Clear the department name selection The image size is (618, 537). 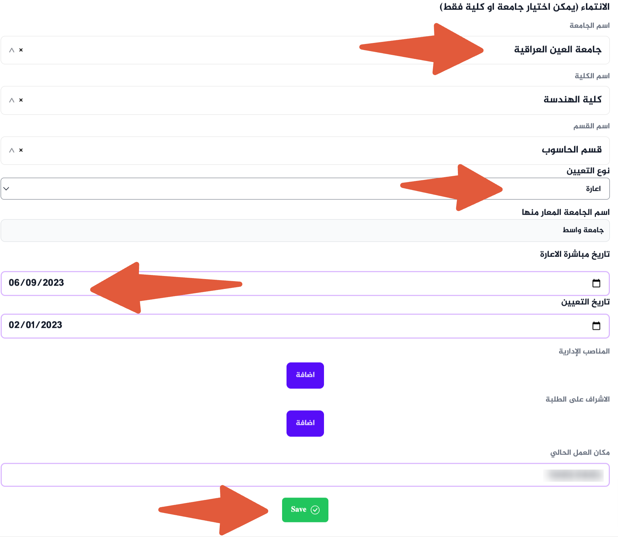point(21,150)
